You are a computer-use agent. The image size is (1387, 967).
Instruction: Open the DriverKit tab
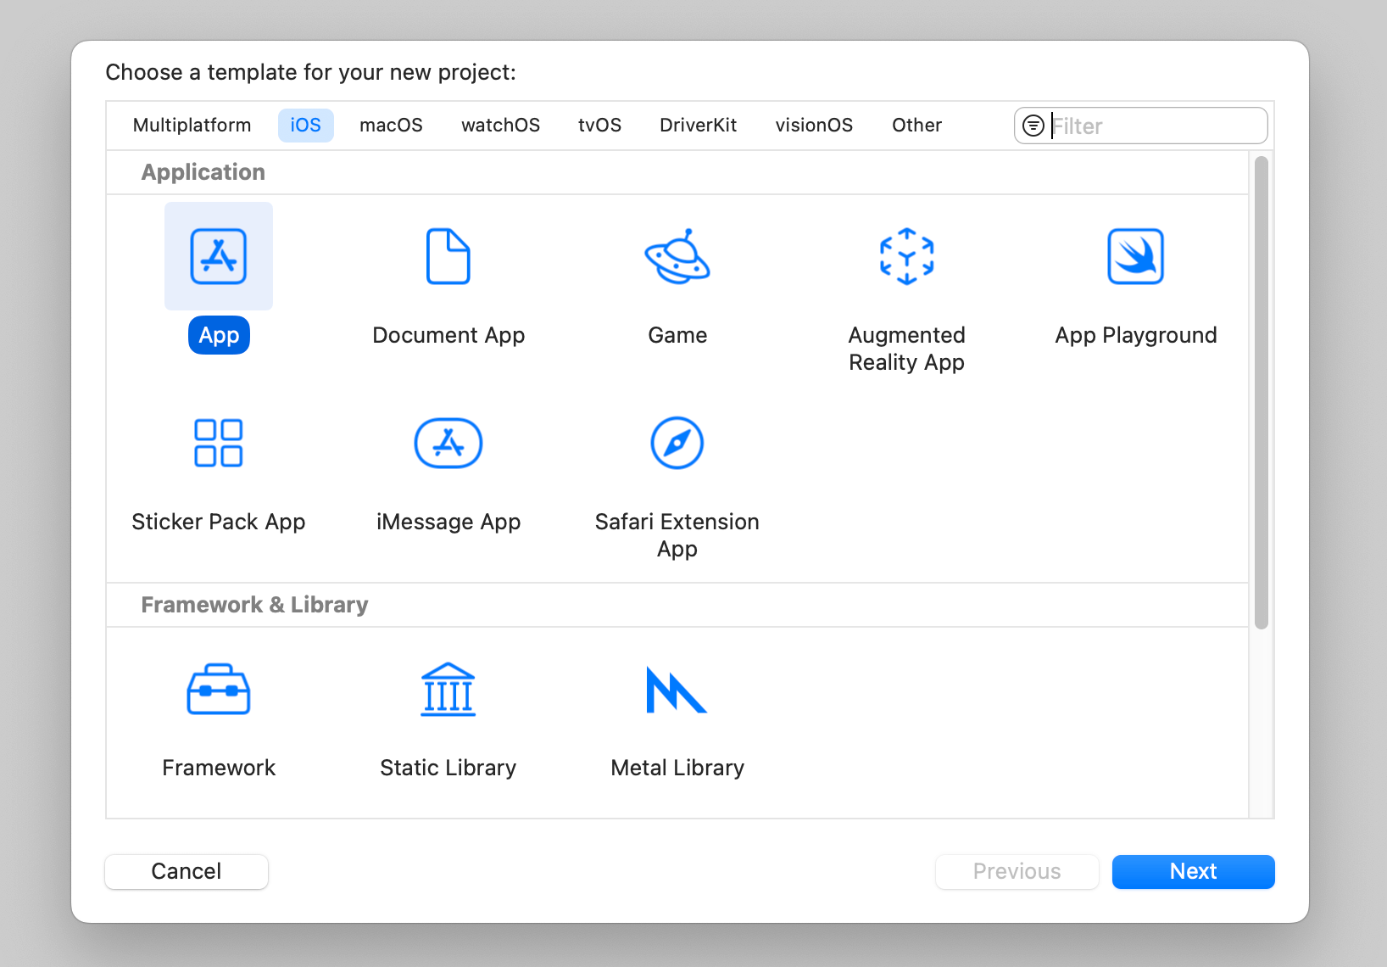(x=699, y=126)
